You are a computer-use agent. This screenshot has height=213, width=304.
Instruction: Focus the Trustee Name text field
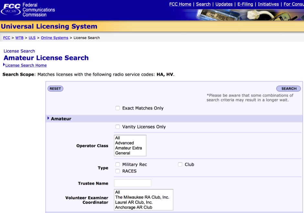pyautogui.click(x=133, y=183)
